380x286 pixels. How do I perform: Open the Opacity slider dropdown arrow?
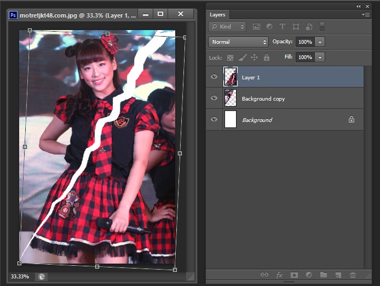(320, 42)
